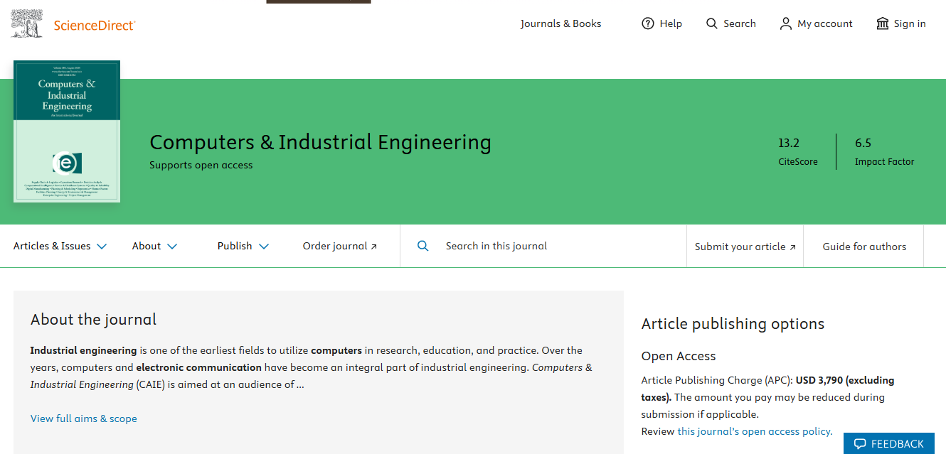Open this journal's open access policy link
This screenshot has height=454, width=946.
tap(755, 431)
